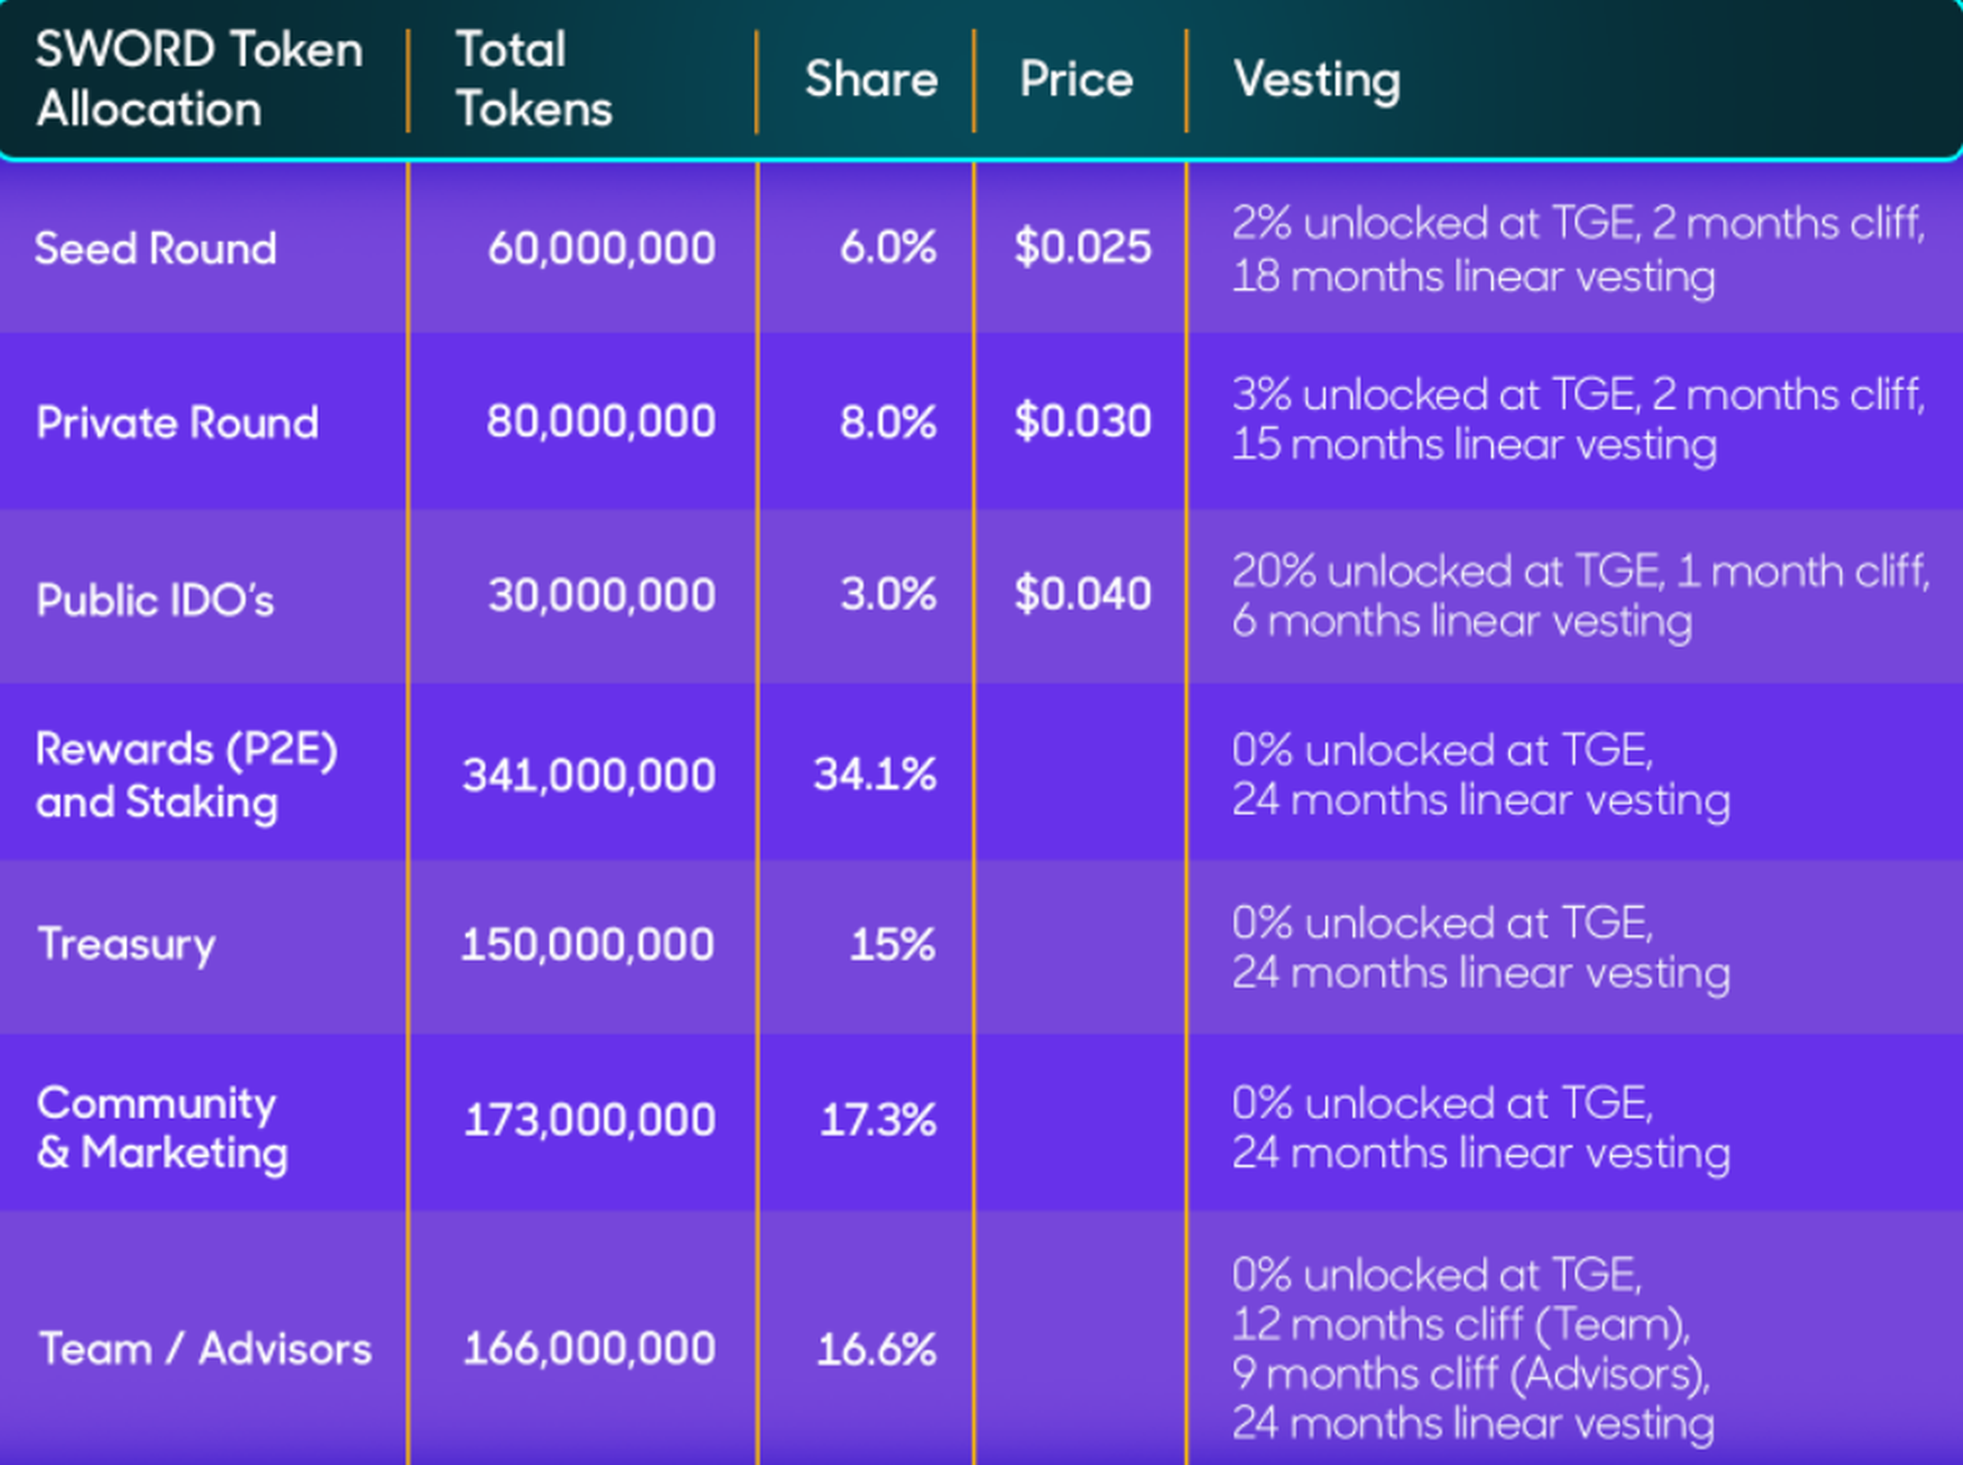Click the 341,000,000 total tokens value
The height and width of the screenshot is (1465, 1963).
point(589,775)
